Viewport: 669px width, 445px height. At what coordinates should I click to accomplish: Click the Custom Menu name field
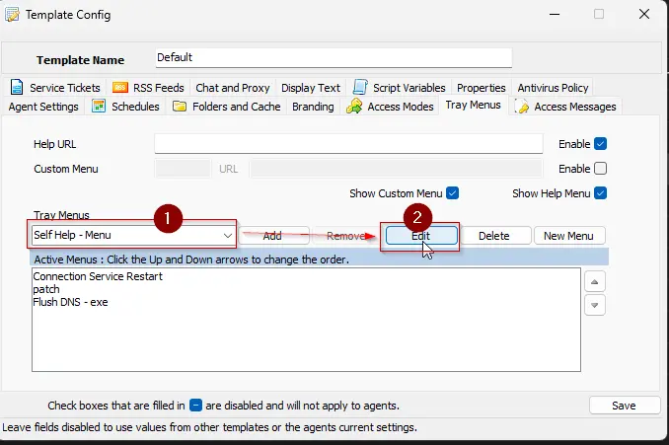pyautogui.click(x=183, y=169)
